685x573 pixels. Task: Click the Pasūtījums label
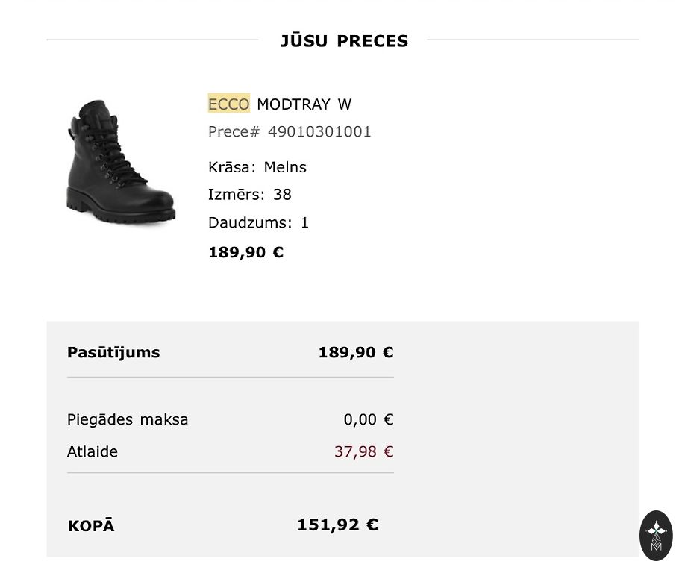[x=113, y=352]
